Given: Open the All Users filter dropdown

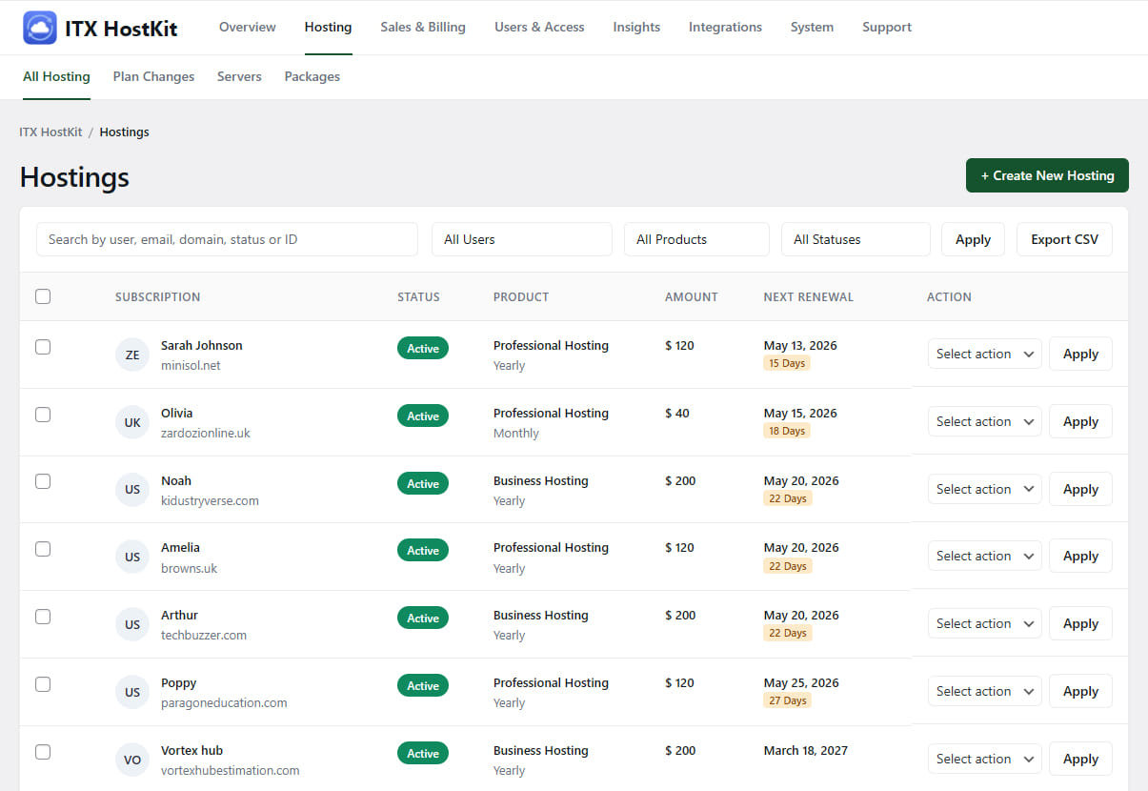Looking at the screenshot, I should pyautogui.click(x=522, y=239).
